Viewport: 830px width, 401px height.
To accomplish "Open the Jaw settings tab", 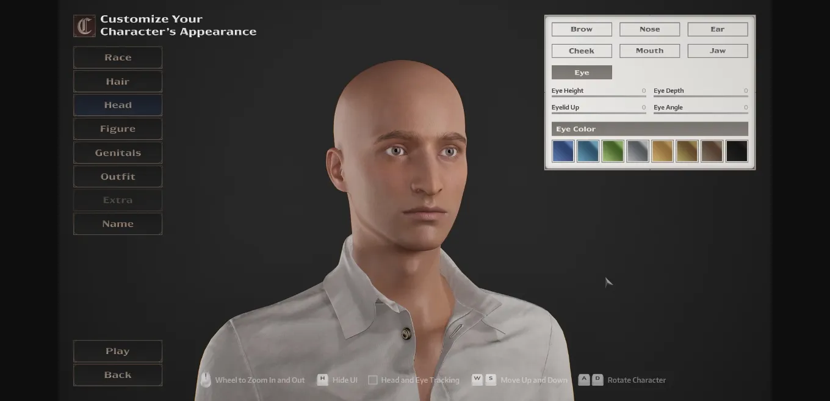I will coord(717,51).
